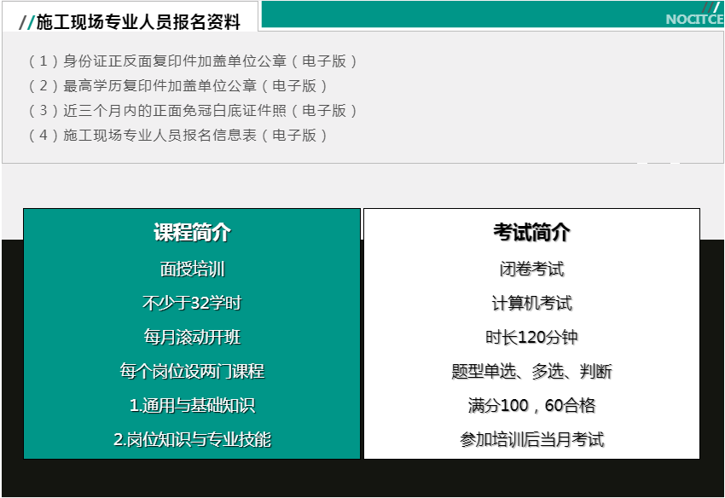Click the 每月滚动开班 line
The image size is (725, 498).
point(193,337)
